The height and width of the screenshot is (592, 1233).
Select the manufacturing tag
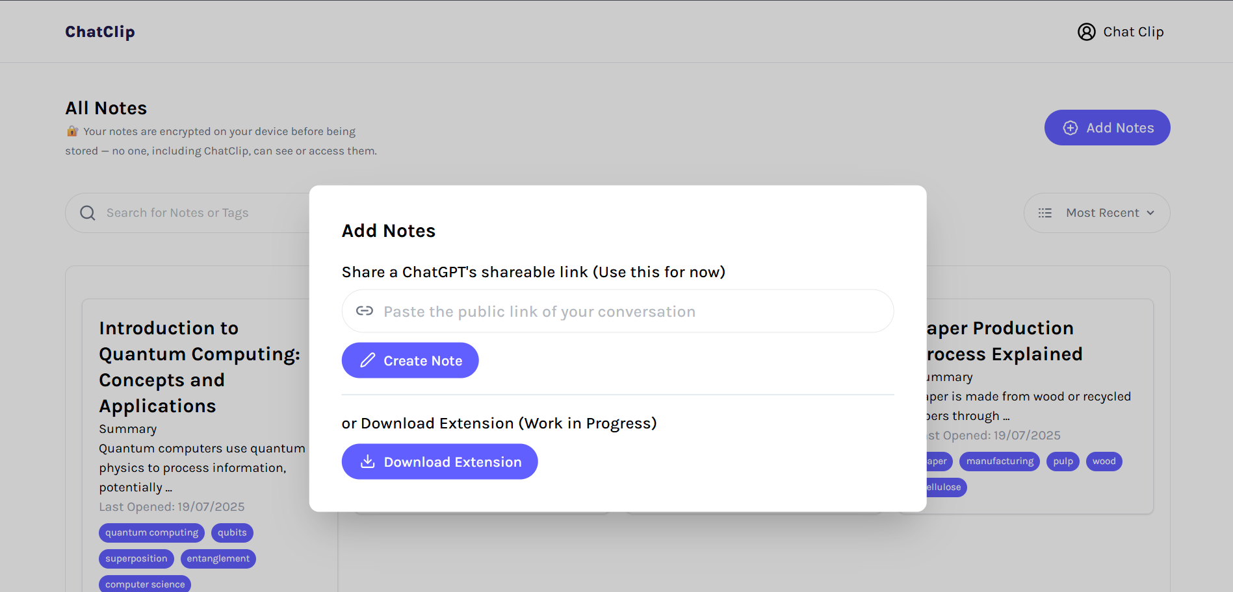(1000, 462)
